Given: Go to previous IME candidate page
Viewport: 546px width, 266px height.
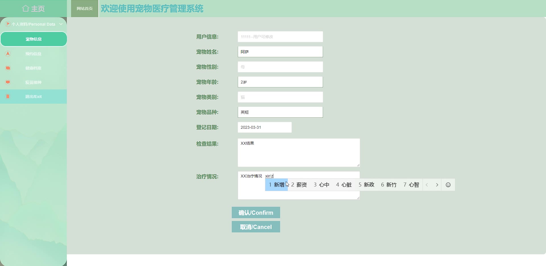Looking at the screenshot, I should (x=427, y=185).
